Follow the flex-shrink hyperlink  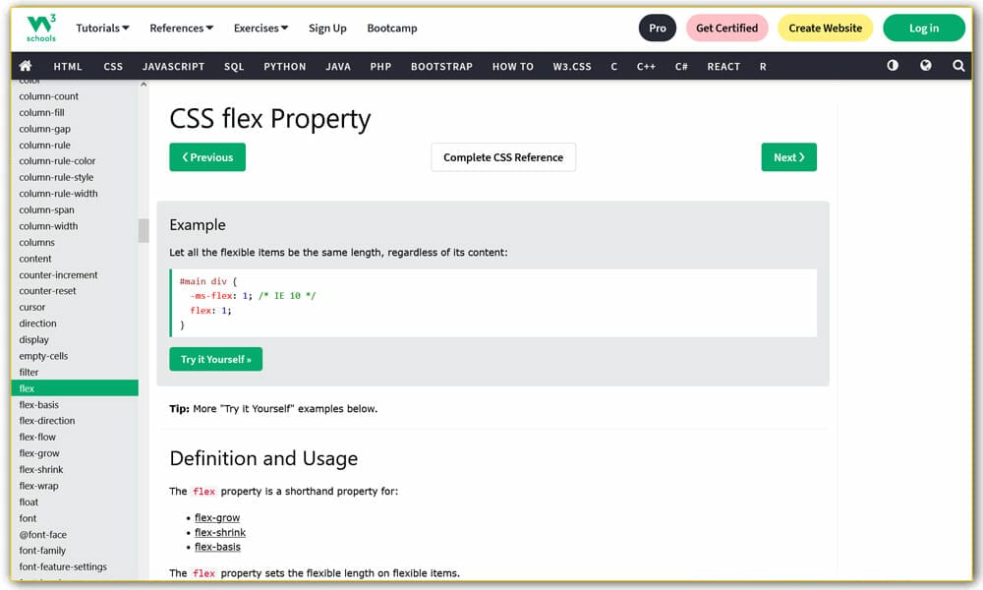click(220, 532)
